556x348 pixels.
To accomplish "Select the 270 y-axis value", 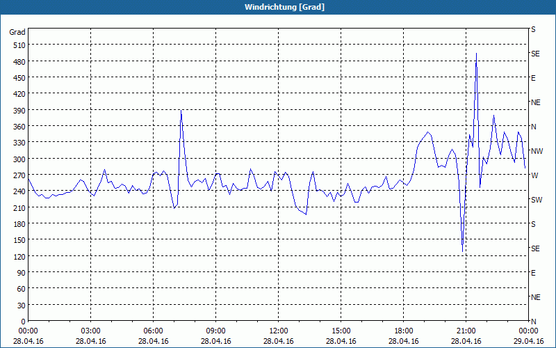I will pyautogui.click(x=19, y=175).
